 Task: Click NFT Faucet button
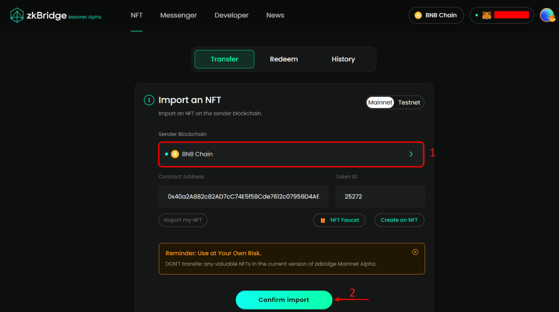coord(339,220)
